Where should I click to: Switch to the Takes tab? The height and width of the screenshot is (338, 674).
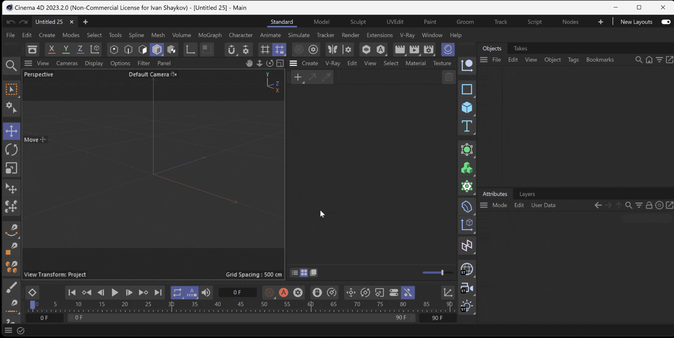[520, 48]
